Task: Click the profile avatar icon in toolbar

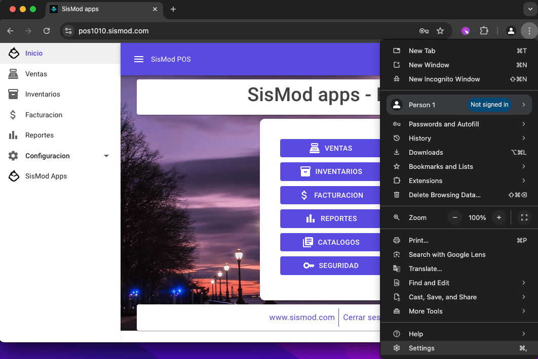Action: click(511, 31)
